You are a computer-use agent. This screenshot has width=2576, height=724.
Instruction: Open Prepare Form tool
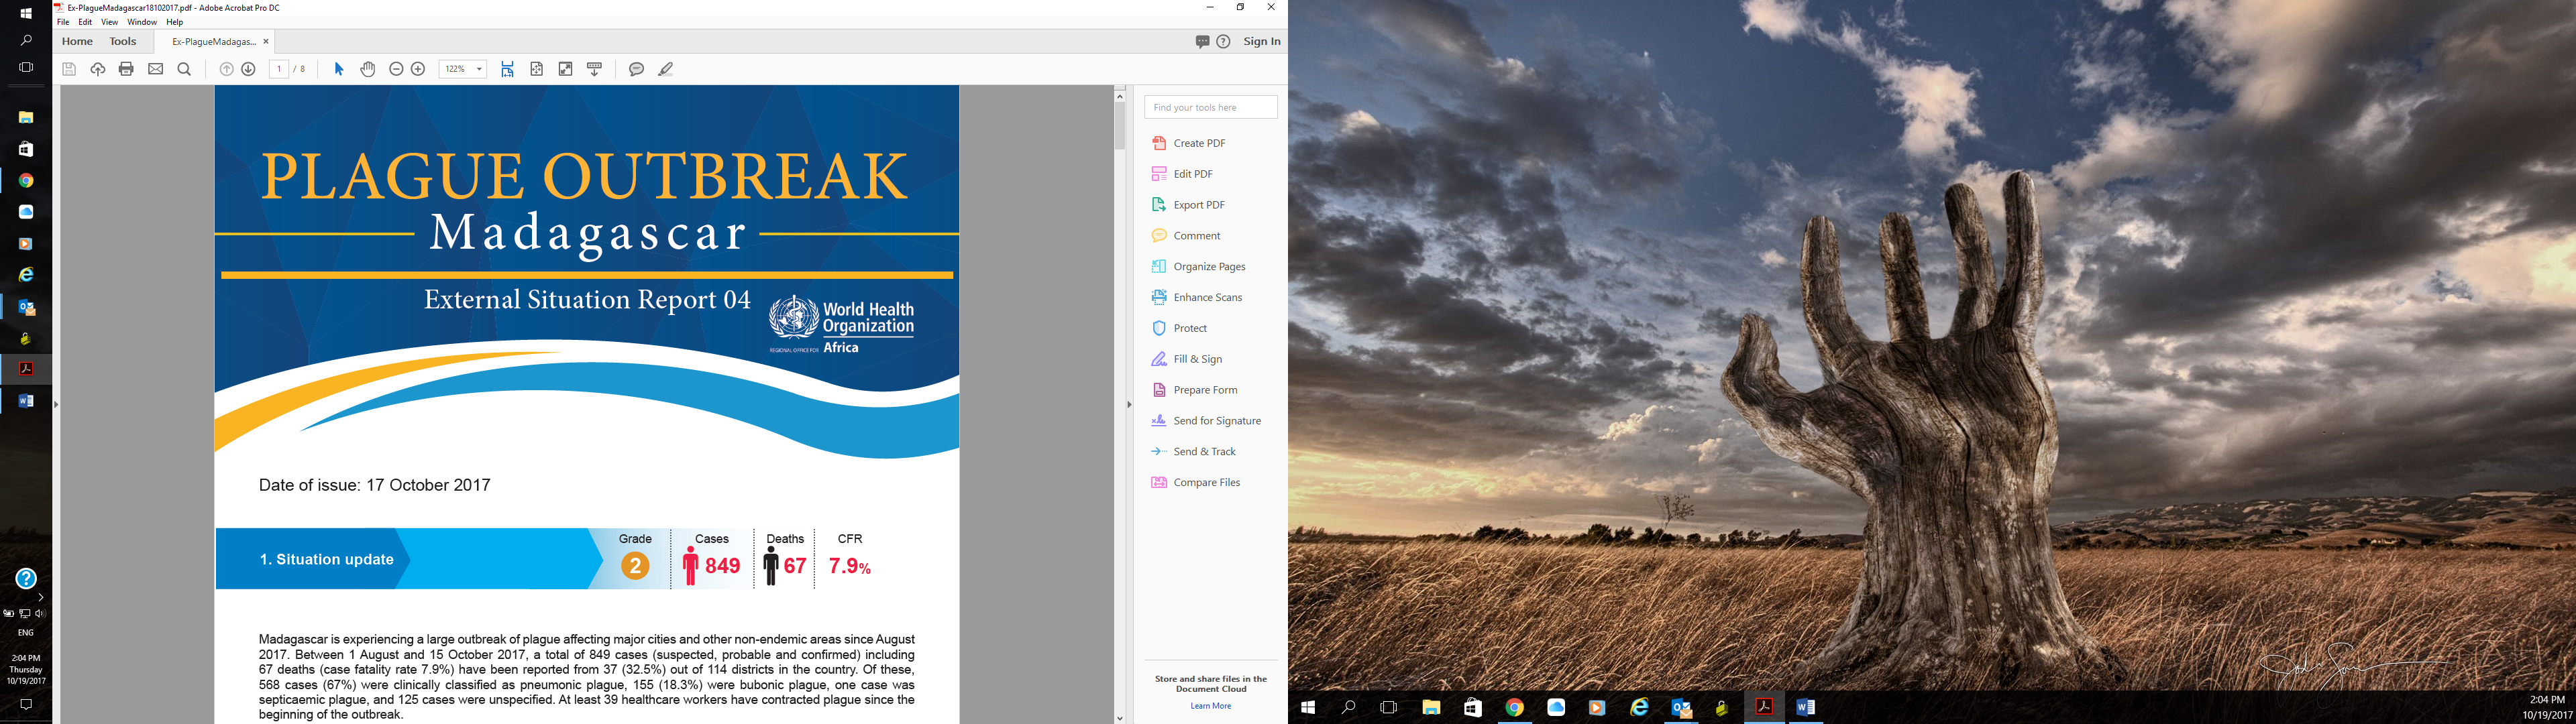(x=1195, y=390)
